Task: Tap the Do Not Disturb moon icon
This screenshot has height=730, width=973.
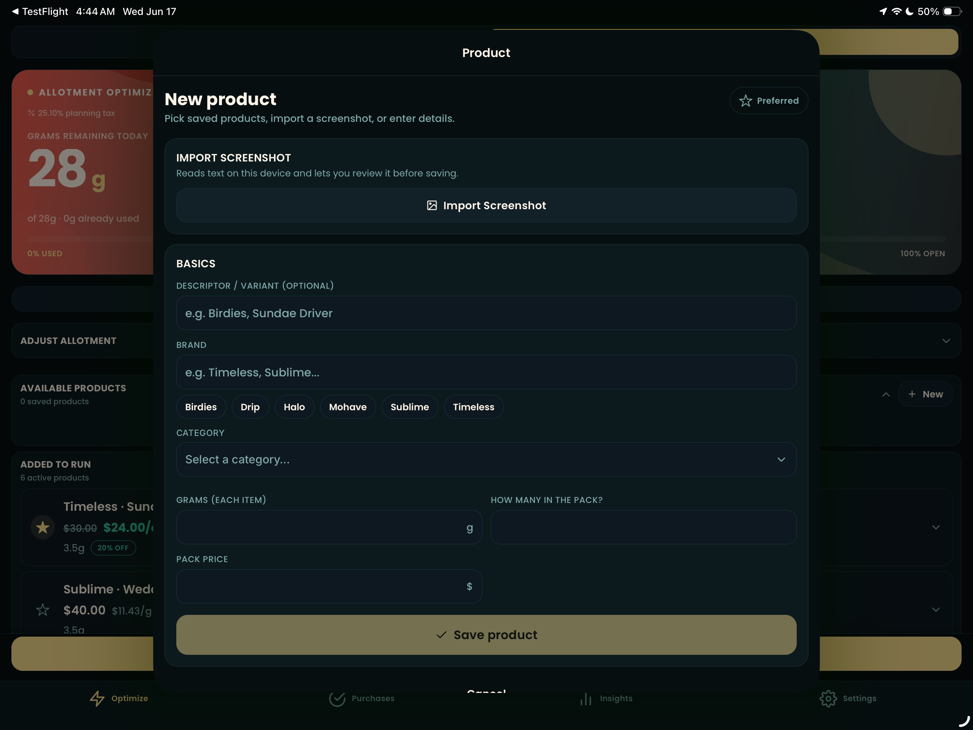Action: click(909, 11)
